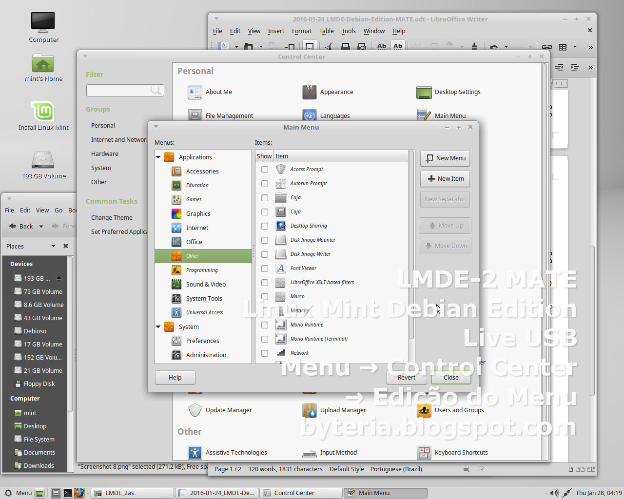Enable the Marco menu entry
Viewport: 624px width, 499px height.
(x=265, y=297)
